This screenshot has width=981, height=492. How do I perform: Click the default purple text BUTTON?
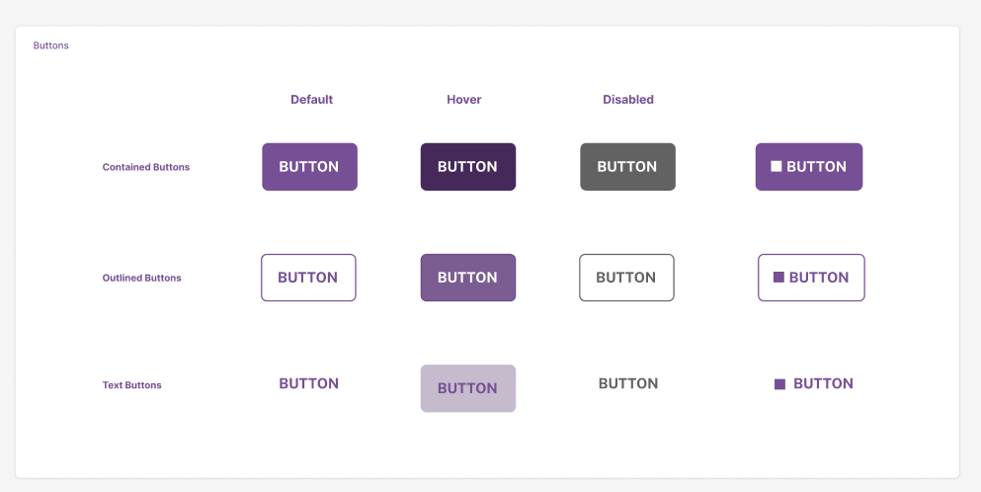pos(308,383)
